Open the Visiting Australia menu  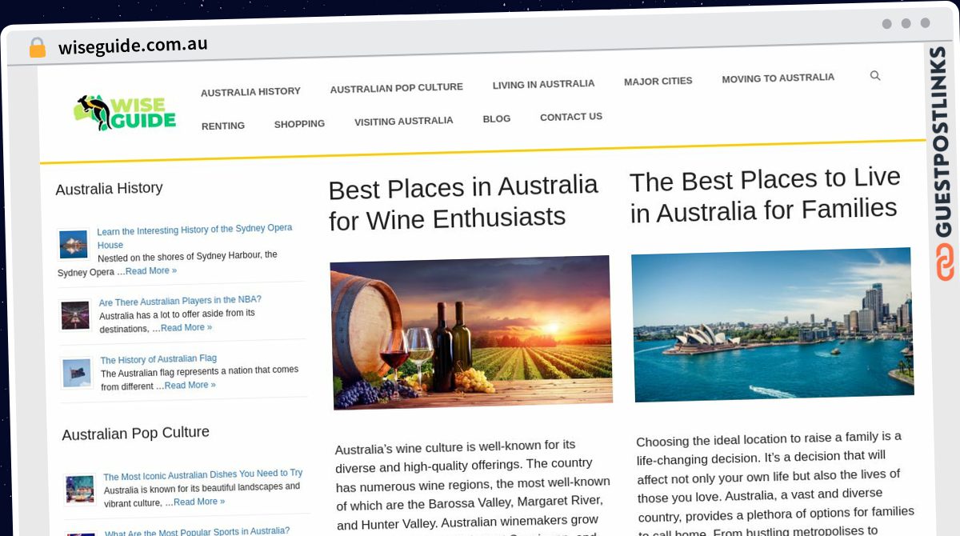coord(403,122)
